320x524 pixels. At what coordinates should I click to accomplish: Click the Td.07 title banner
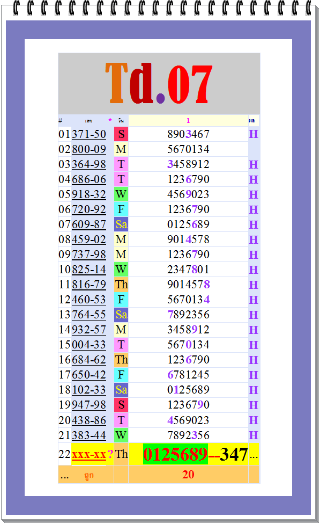(159, 84)
